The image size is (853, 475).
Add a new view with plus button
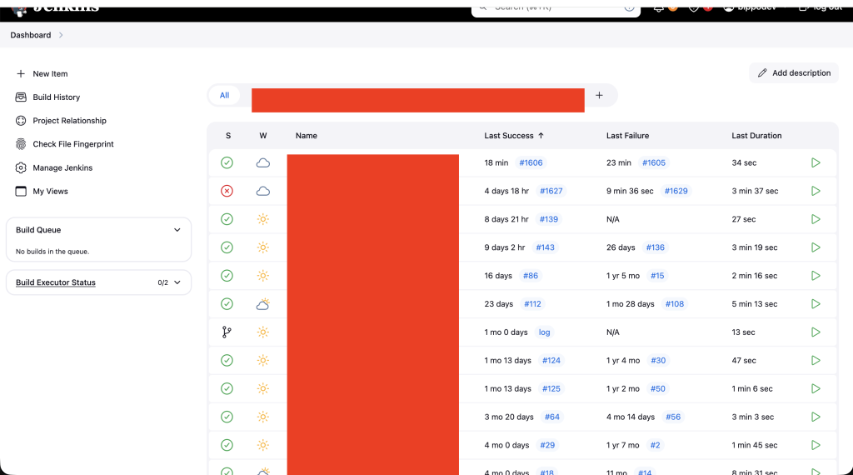[x=599, y=95]
